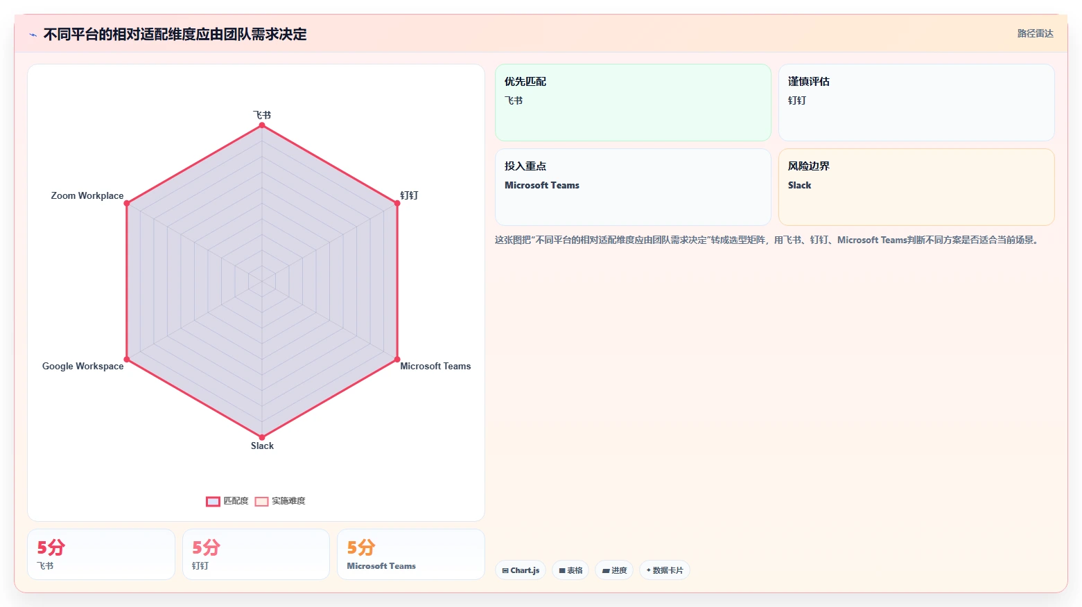Click the Zoom Workplace axis label
Viewport: 1082px width, 607px height.
click(x=87, y=195)
